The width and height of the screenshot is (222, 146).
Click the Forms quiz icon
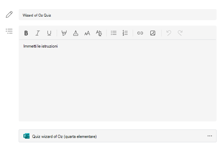(26, 136)
